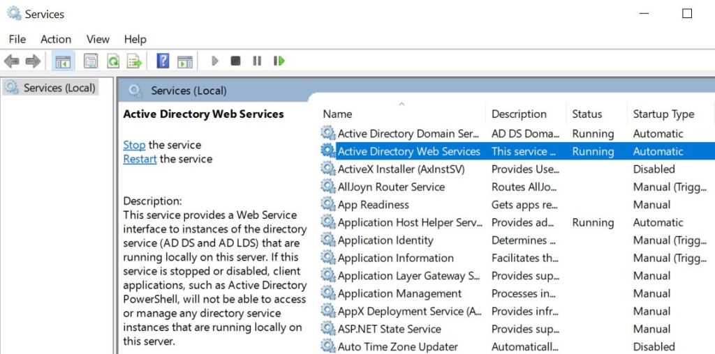Viewport: 715px width, 354px height.
Task: Open Properties from the toolbar icon
Action: pyautogui.click(x=91, y=61)
